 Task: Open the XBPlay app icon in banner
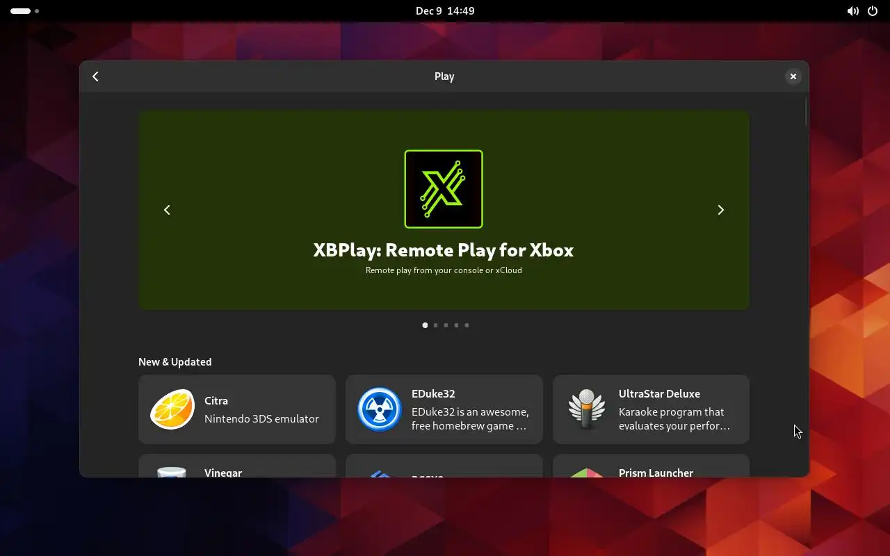click(x=444, y=189)
